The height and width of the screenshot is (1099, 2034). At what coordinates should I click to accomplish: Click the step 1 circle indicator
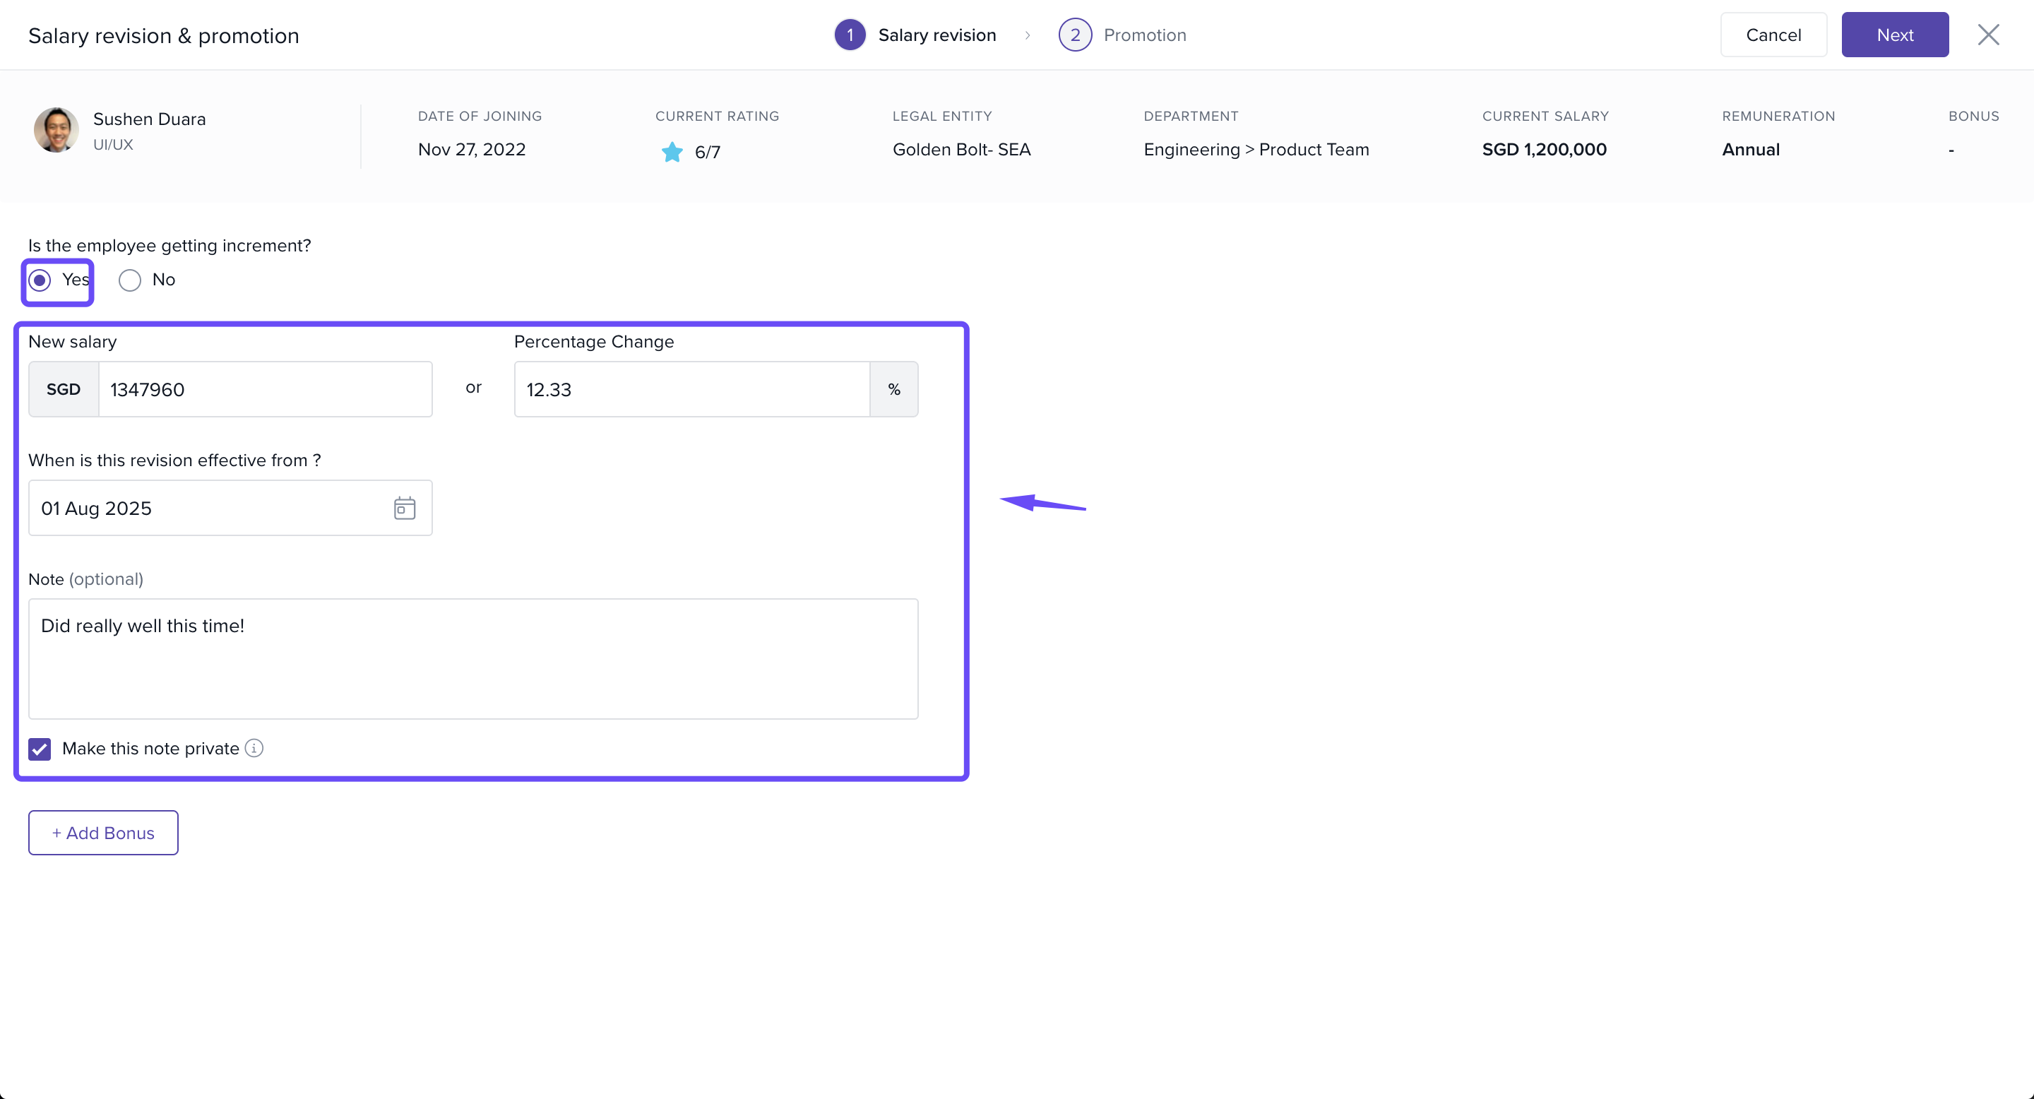click(x=850, y=35)
